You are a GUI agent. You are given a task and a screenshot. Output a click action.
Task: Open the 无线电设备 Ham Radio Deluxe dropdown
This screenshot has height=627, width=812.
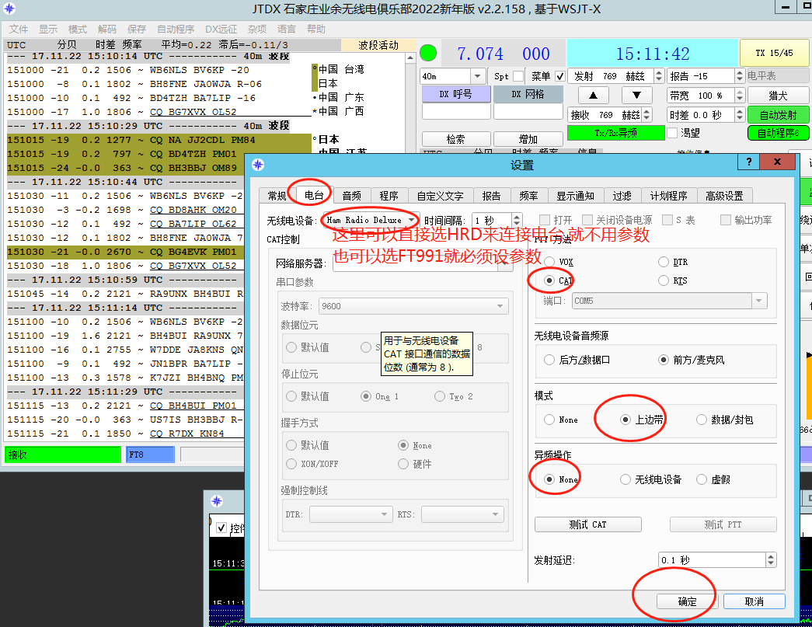tap(371, 220)
